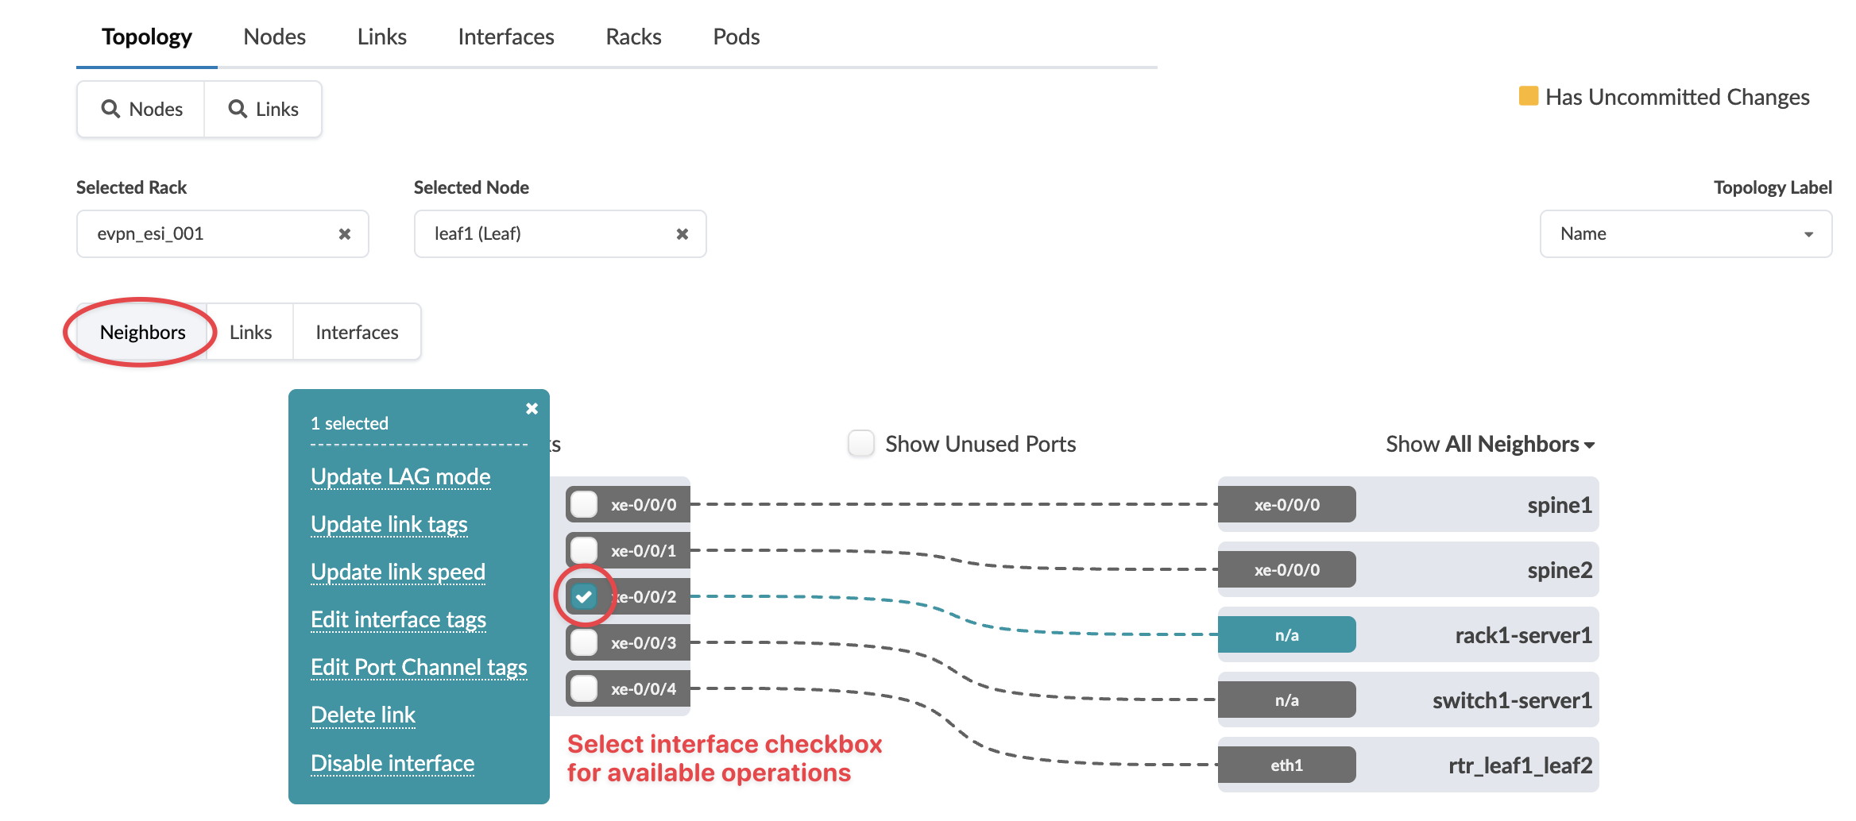Image resolution: width=1856 pixels, height=821 pixels.
Task: Click Disable interface link
Action: (x=392, y=763)
